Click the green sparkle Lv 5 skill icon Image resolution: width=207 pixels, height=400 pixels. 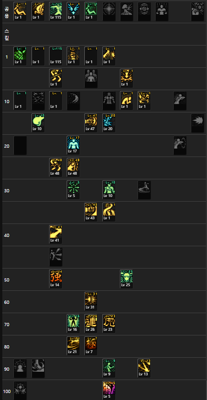coord(73,190)
